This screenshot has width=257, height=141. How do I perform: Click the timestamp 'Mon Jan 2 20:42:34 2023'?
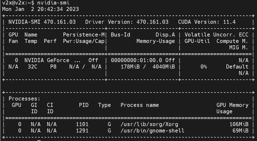click(x=41, y=9)
